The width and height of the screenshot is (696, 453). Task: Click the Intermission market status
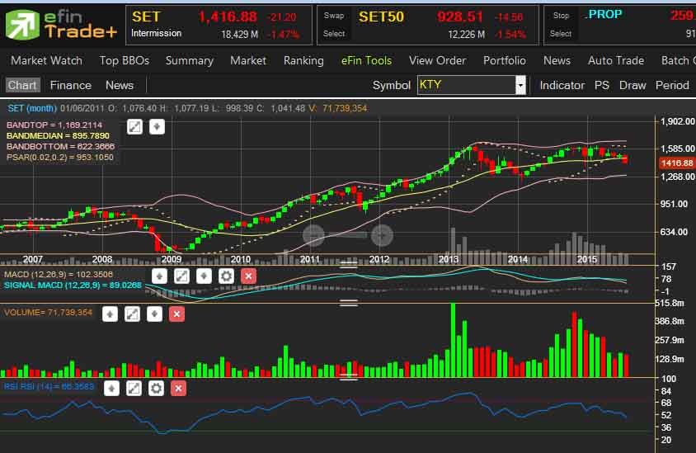point(156,33)
